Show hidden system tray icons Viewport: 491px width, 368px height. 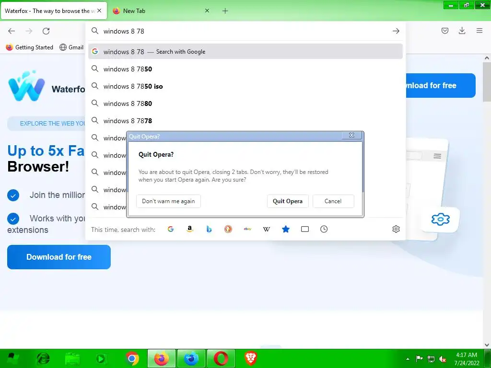coord(408,359)
